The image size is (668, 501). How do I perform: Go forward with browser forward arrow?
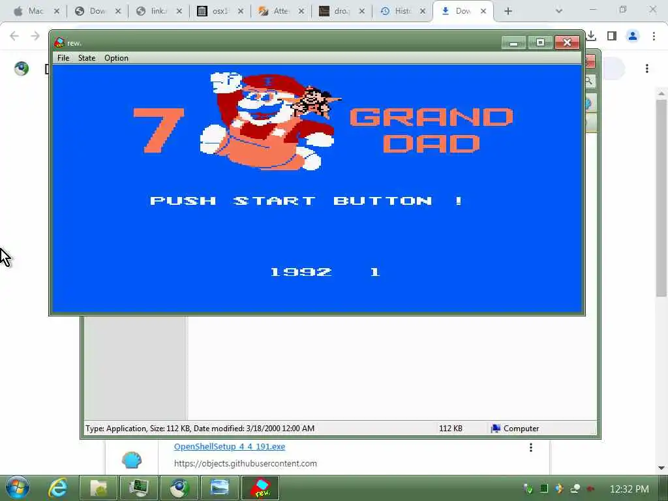(35, 36)
